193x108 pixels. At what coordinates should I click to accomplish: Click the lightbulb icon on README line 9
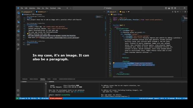pos(28,34)
